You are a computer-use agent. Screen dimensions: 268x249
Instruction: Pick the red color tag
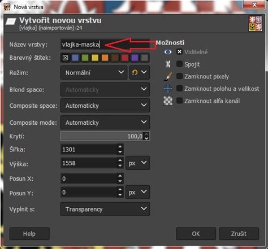pos(124,58)
